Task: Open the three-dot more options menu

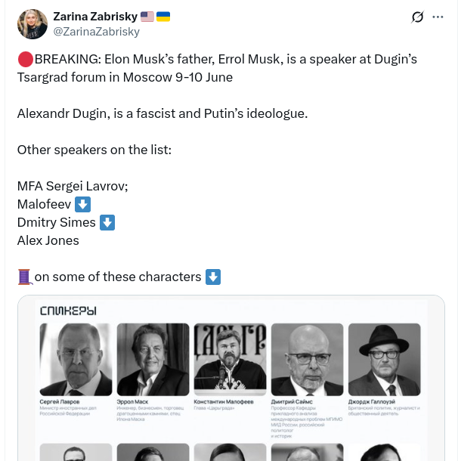Action: [438, 17]
